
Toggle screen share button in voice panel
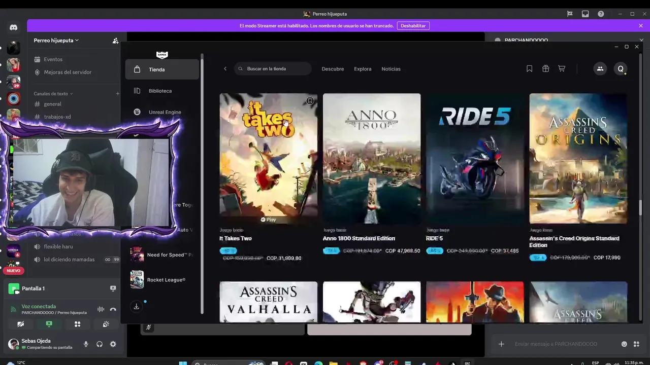click(49, 324)
